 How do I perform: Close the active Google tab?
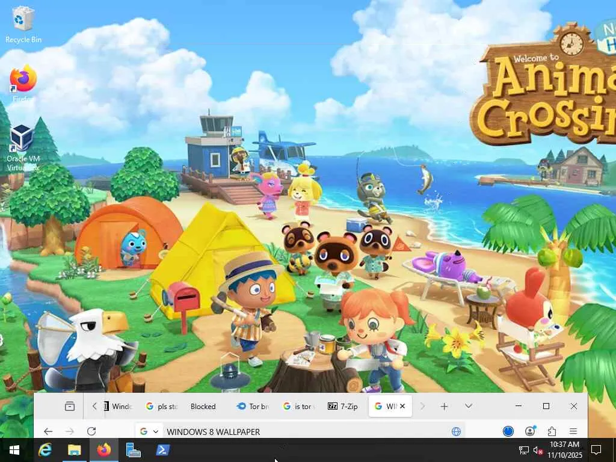[x=402, y=406]
